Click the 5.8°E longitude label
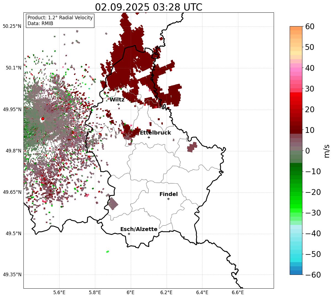 95,293
